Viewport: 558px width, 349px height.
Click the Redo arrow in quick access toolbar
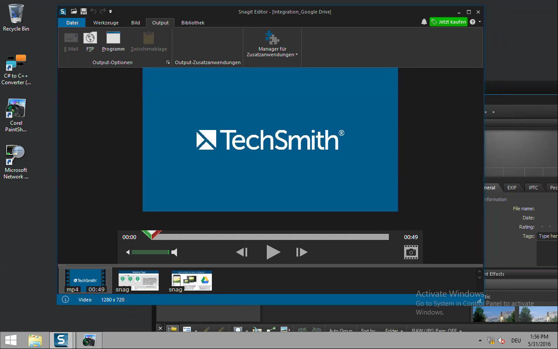[x=103, y=11]
